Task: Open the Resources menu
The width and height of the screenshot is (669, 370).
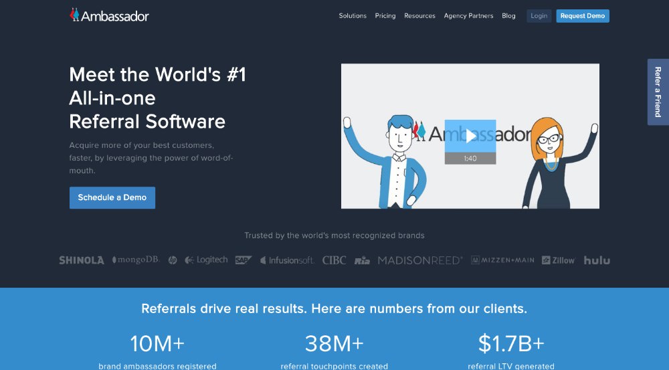Action: [x=420, y=16]
